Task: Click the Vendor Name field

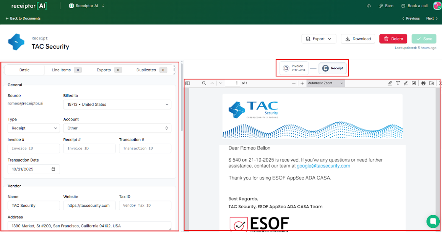Action: click(34, 206)
